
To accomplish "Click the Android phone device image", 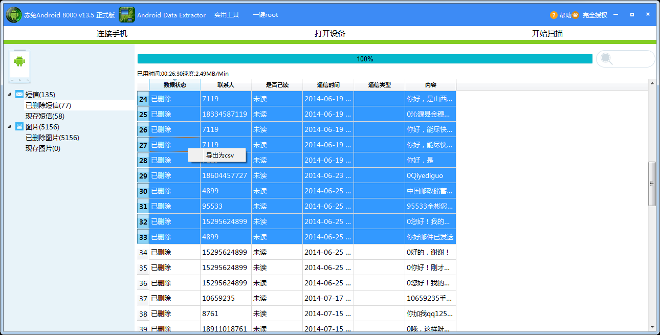I will [20, 66].
